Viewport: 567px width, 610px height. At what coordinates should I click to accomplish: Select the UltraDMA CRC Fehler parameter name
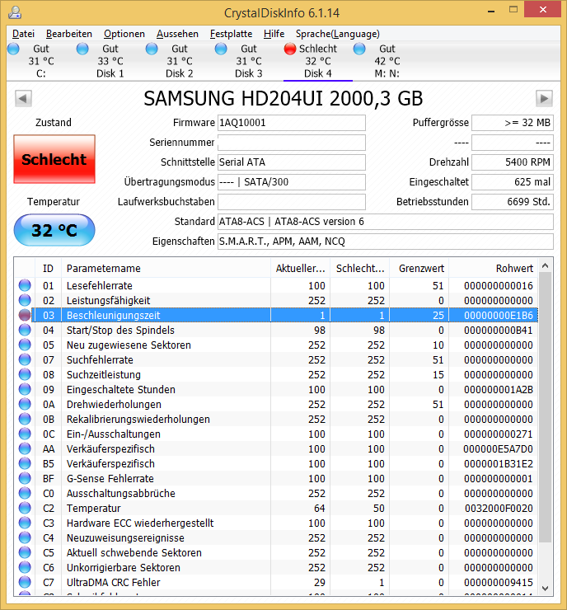113,582
